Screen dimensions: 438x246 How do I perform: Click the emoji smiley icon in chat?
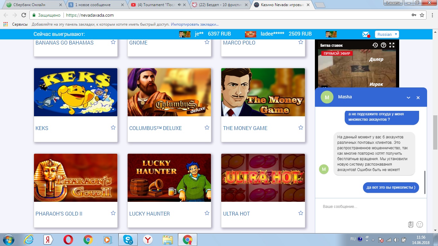tap(419, 225)
